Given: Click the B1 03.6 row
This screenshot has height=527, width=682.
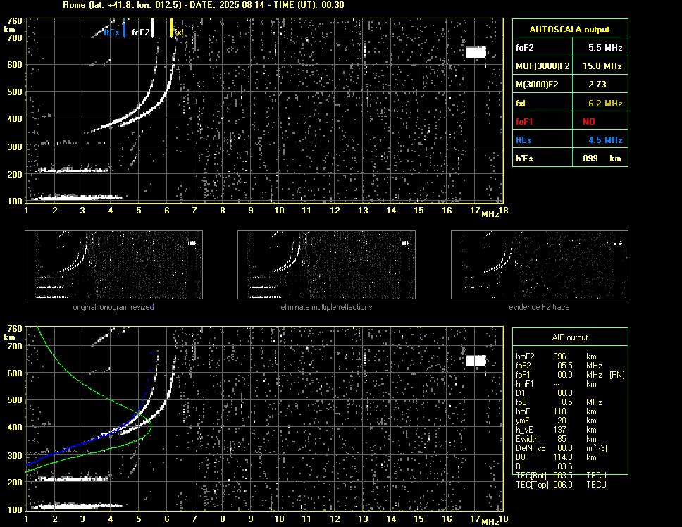Looking at the screenshot, I should 544,466.
